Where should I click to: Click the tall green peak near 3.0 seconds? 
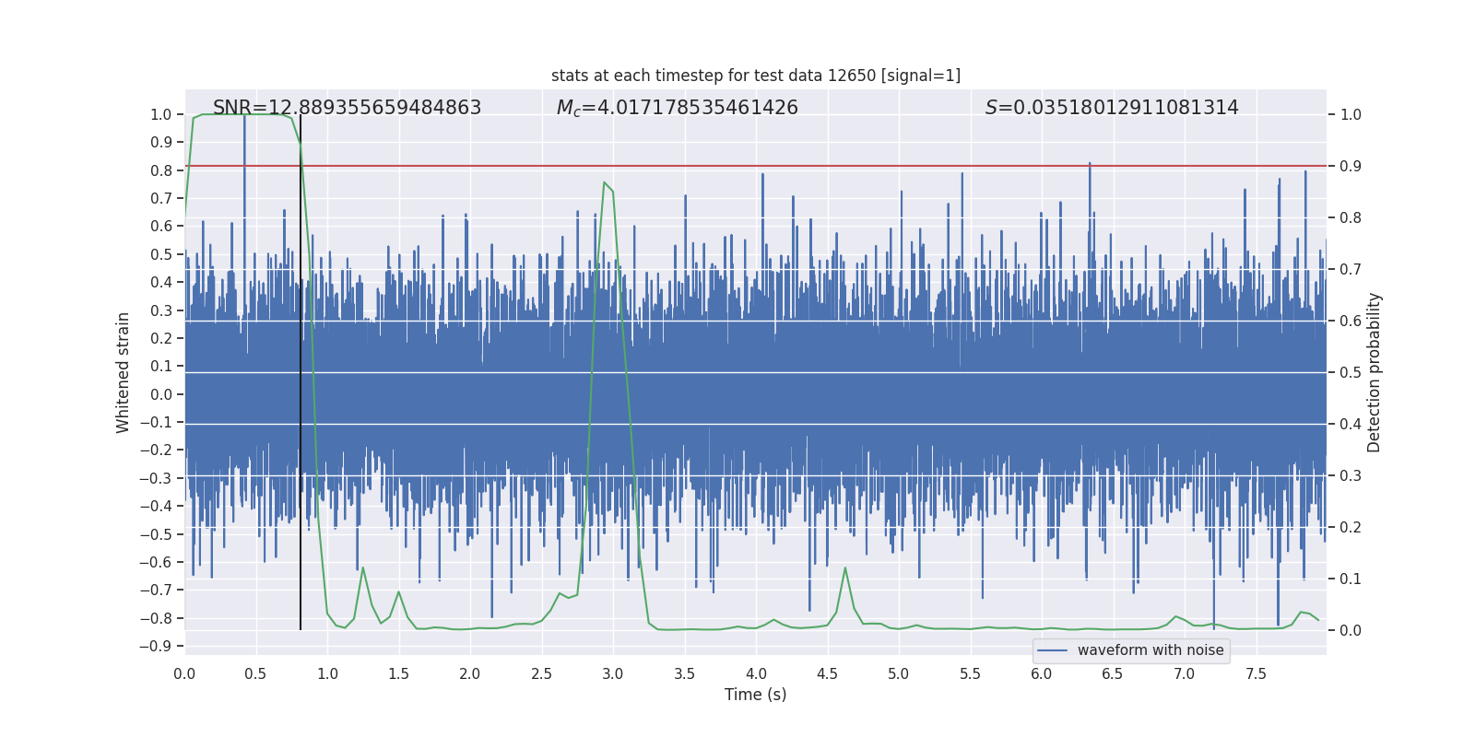(x=605, y=183)
